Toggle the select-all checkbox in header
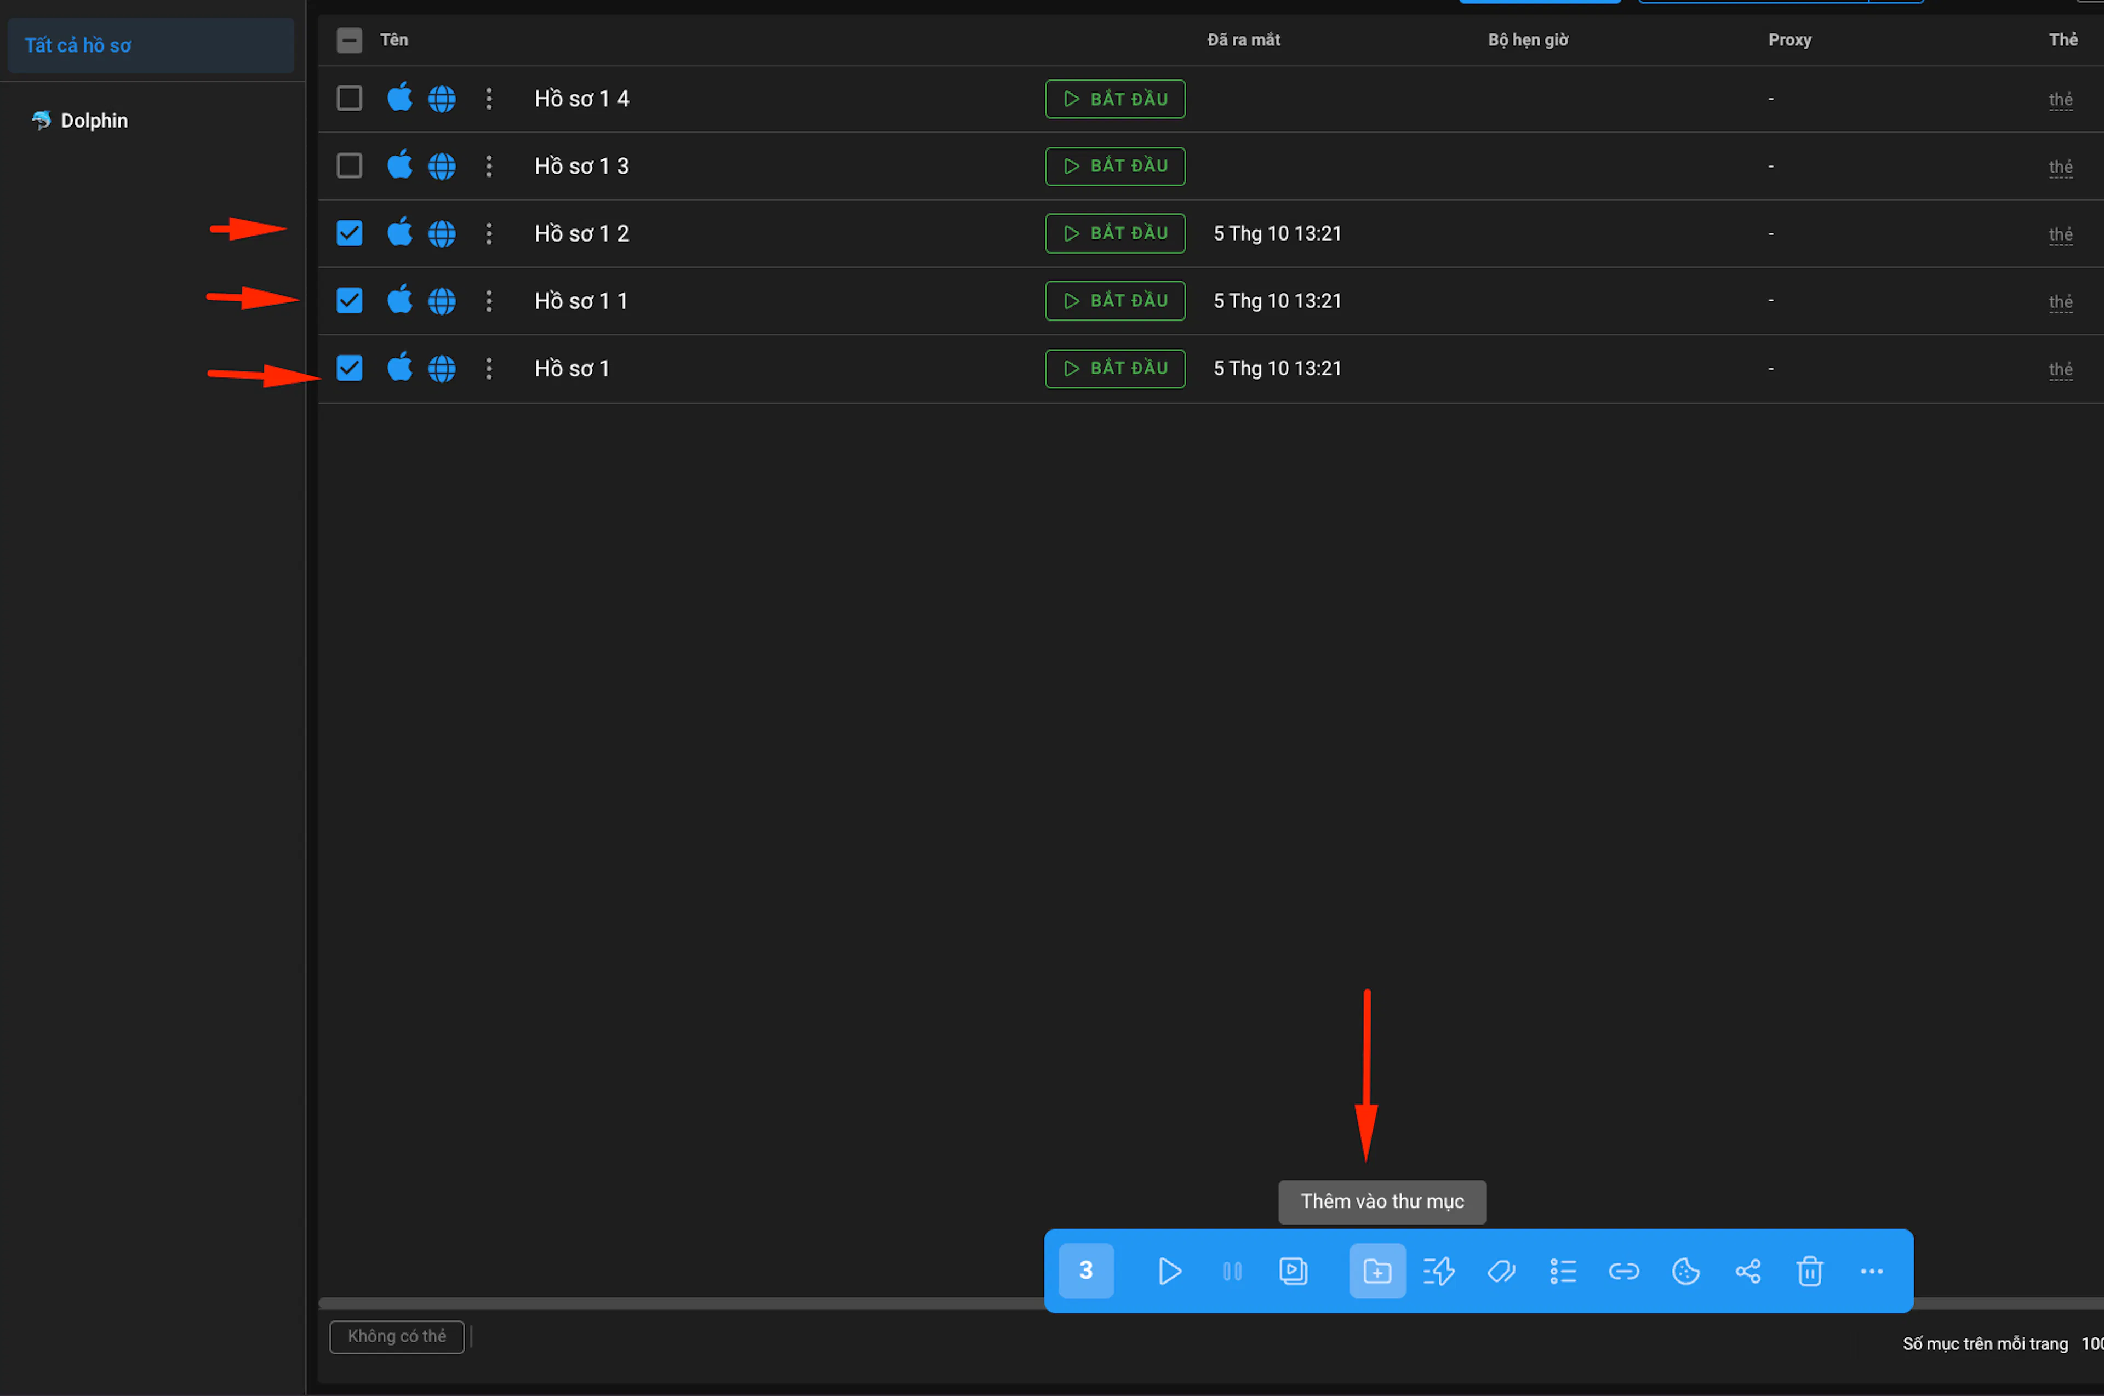Image resolution: width=2104 pixels, height=1396 pixels. [x=349, y=40]
